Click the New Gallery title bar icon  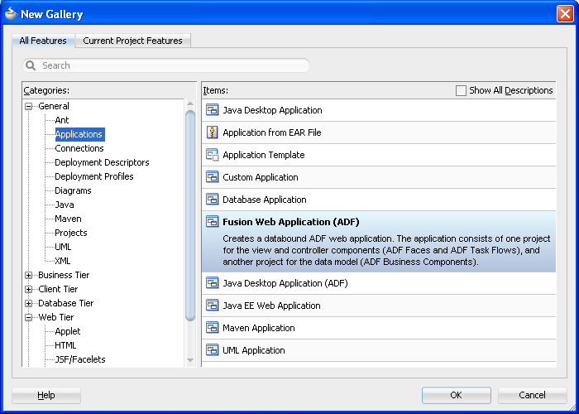coord(11,14)
